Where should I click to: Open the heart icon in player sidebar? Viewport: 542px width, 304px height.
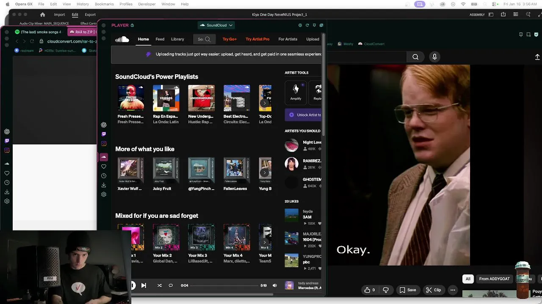104,166
